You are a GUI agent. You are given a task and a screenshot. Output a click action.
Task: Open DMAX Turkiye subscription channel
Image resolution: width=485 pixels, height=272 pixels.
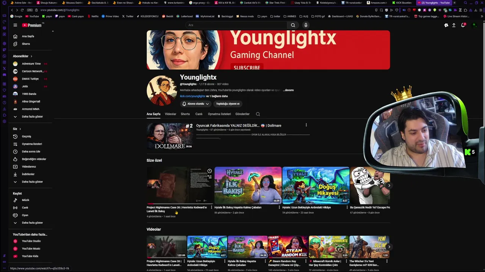30,79
